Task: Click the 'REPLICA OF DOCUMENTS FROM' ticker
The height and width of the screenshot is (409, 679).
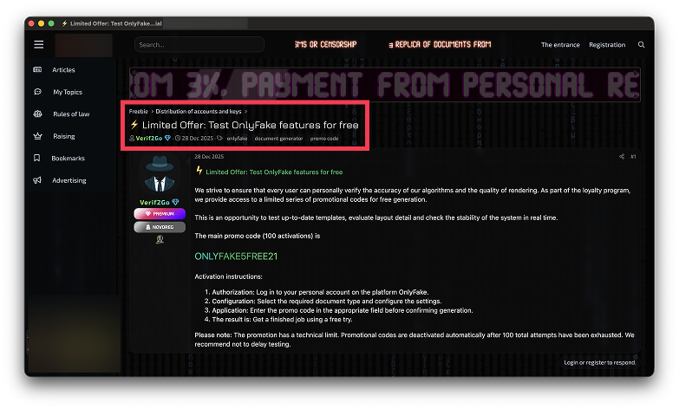Action: point(440,44)
